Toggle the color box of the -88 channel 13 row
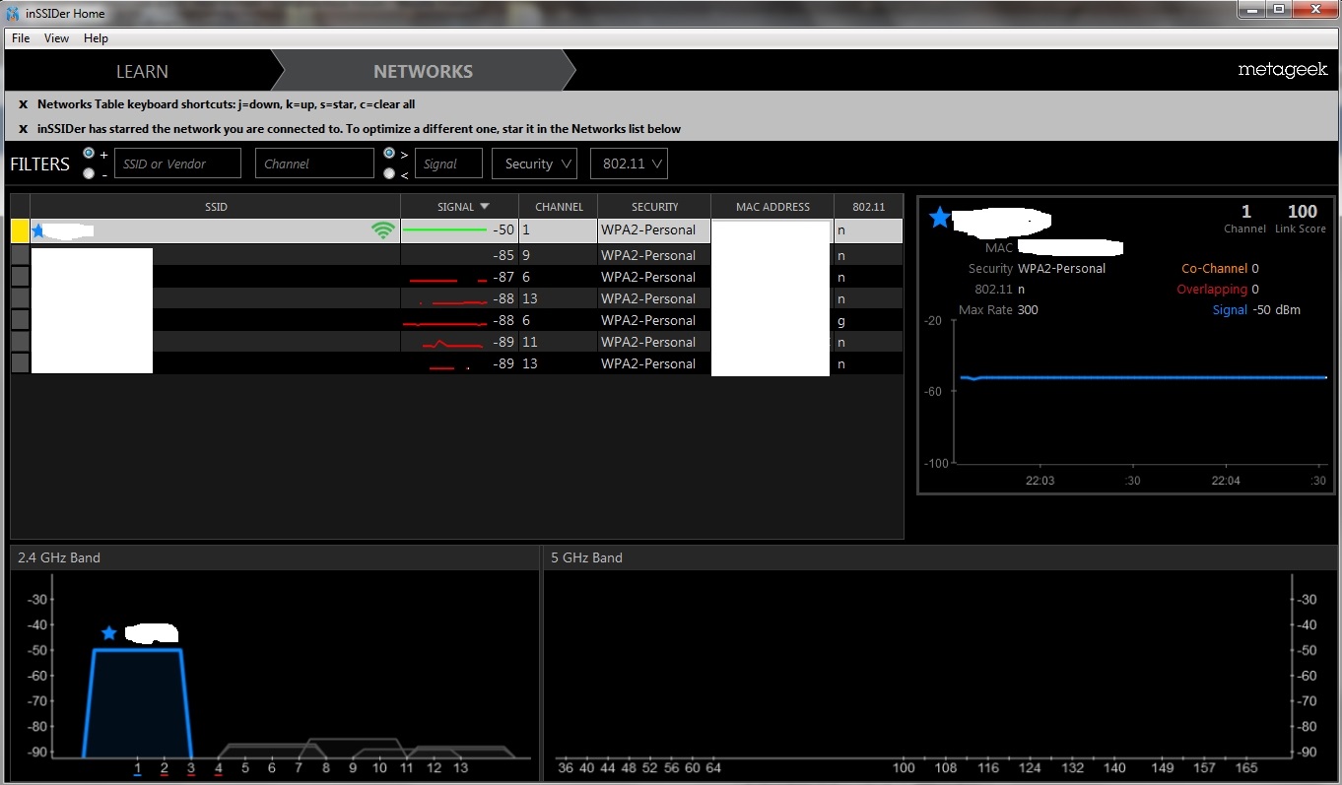 (x=20, y=297)
